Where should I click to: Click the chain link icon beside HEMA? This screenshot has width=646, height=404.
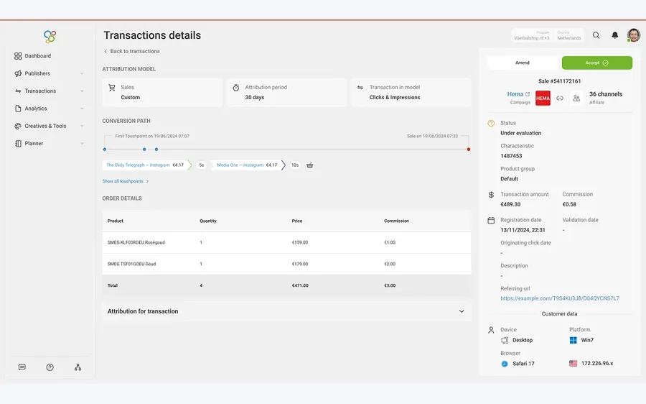560,98
